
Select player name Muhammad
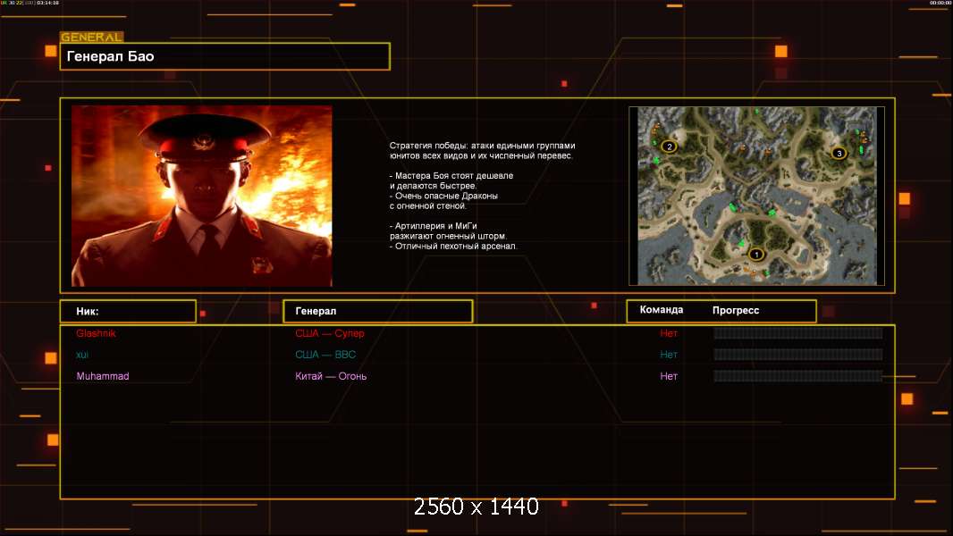point(103,376)
